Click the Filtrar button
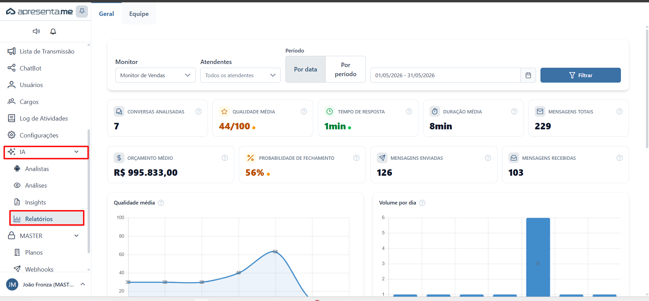This screenshot has height=301, width=649. (581, 75)
